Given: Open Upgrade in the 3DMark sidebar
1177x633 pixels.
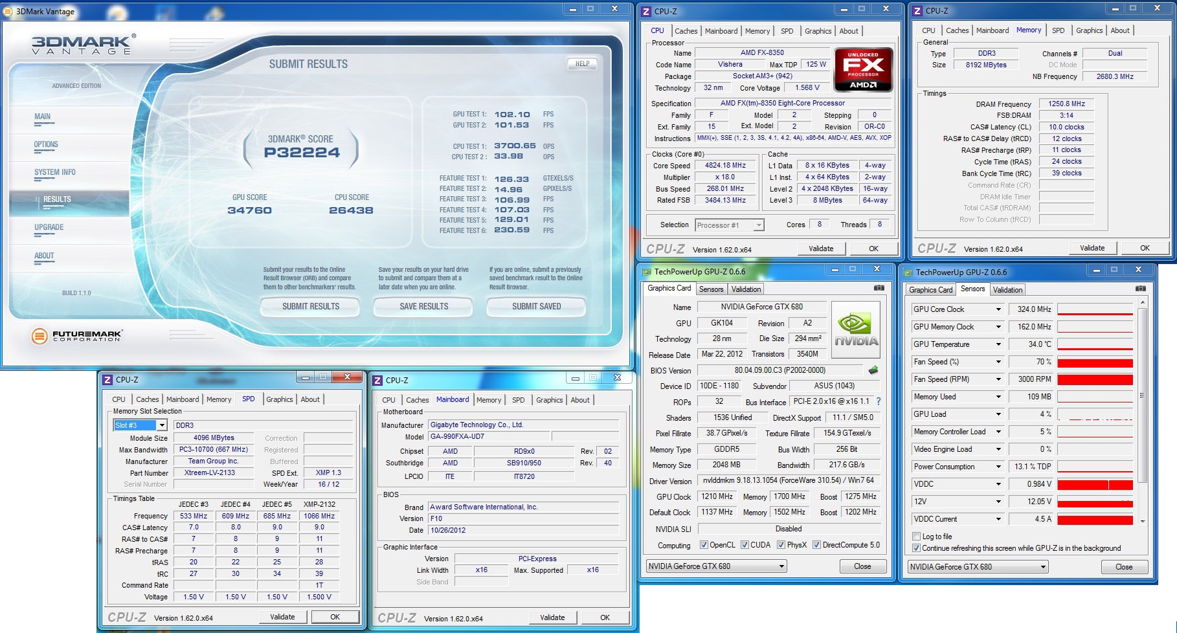Looking at the screenshot, I should [x=49, y=227].
